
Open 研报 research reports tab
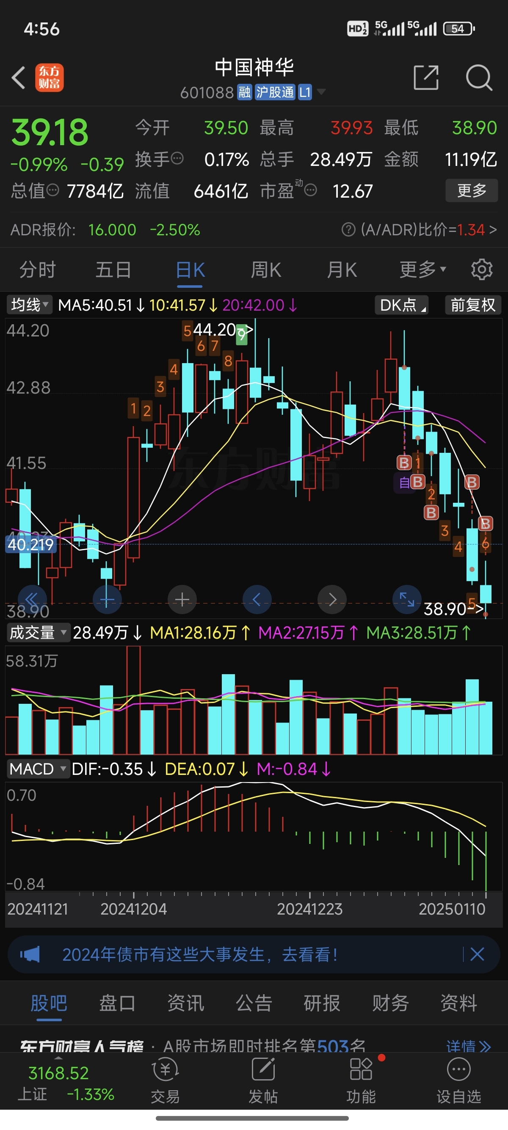click(x=322, y=1003)
